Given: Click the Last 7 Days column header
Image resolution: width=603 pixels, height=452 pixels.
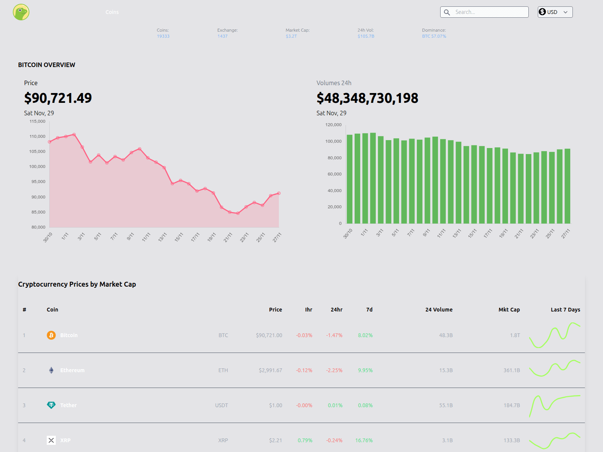Looking at the screenshot, I should click(565, 310).
